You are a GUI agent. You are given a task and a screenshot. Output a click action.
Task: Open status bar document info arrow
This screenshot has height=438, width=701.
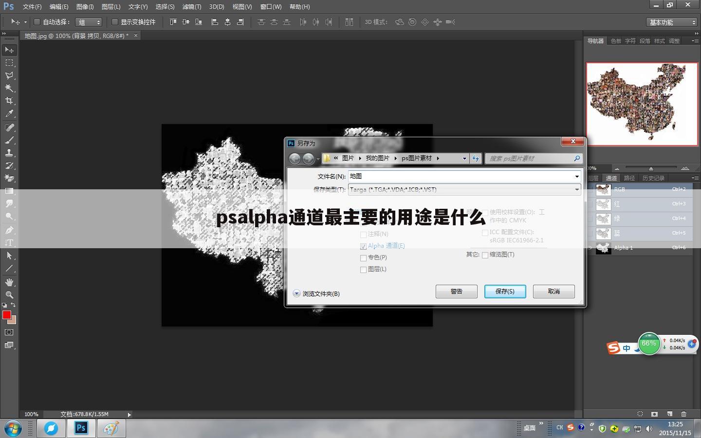click(129, 415)
